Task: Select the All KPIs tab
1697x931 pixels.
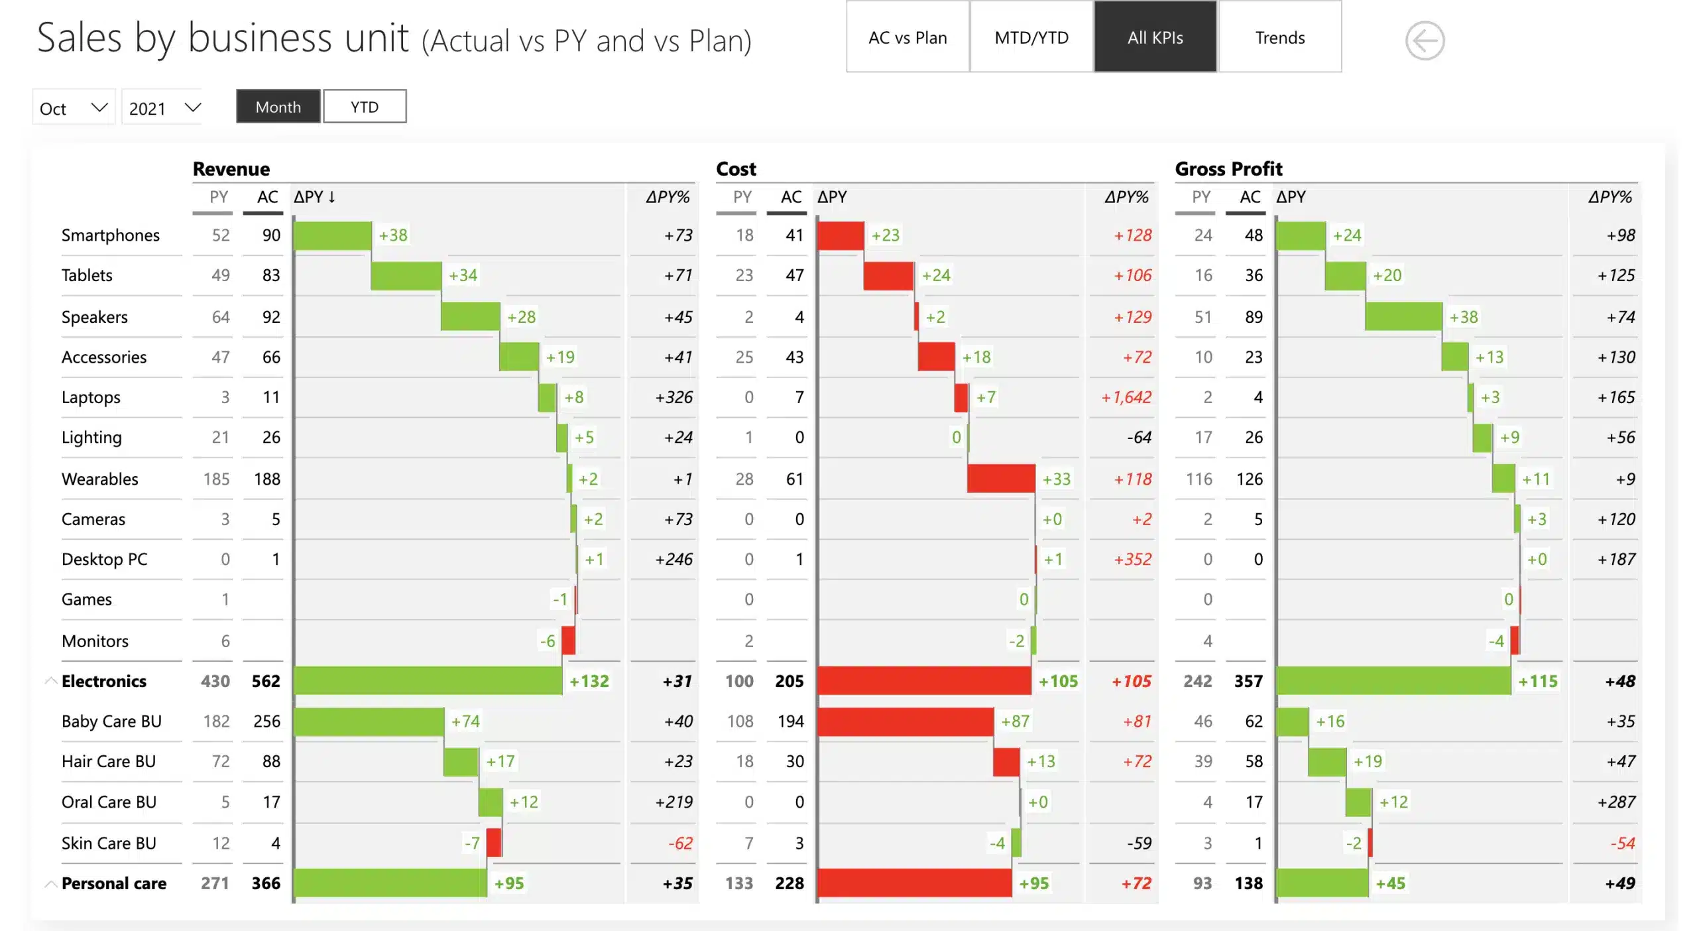Action: [x=1155, y=37]
